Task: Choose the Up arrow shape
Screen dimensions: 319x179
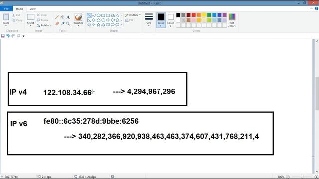Action: 117,20
